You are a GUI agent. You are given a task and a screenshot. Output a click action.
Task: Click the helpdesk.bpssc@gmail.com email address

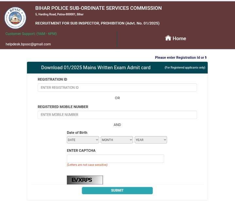[x=28, y=44]
